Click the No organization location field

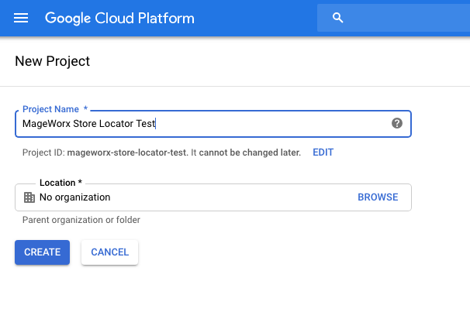213,197
